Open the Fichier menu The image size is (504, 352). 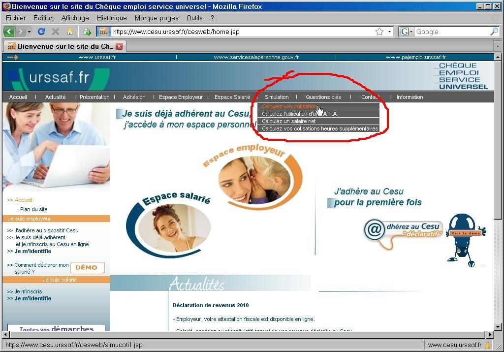16,18
